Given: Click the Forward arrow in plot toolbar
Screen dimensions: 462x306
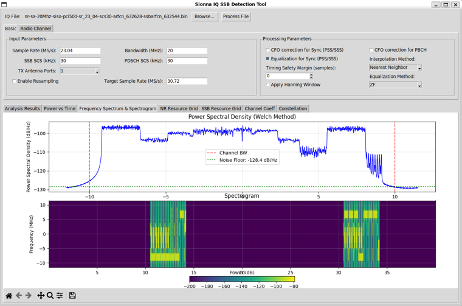Looking at the screenshot, I should click(29, 296).
